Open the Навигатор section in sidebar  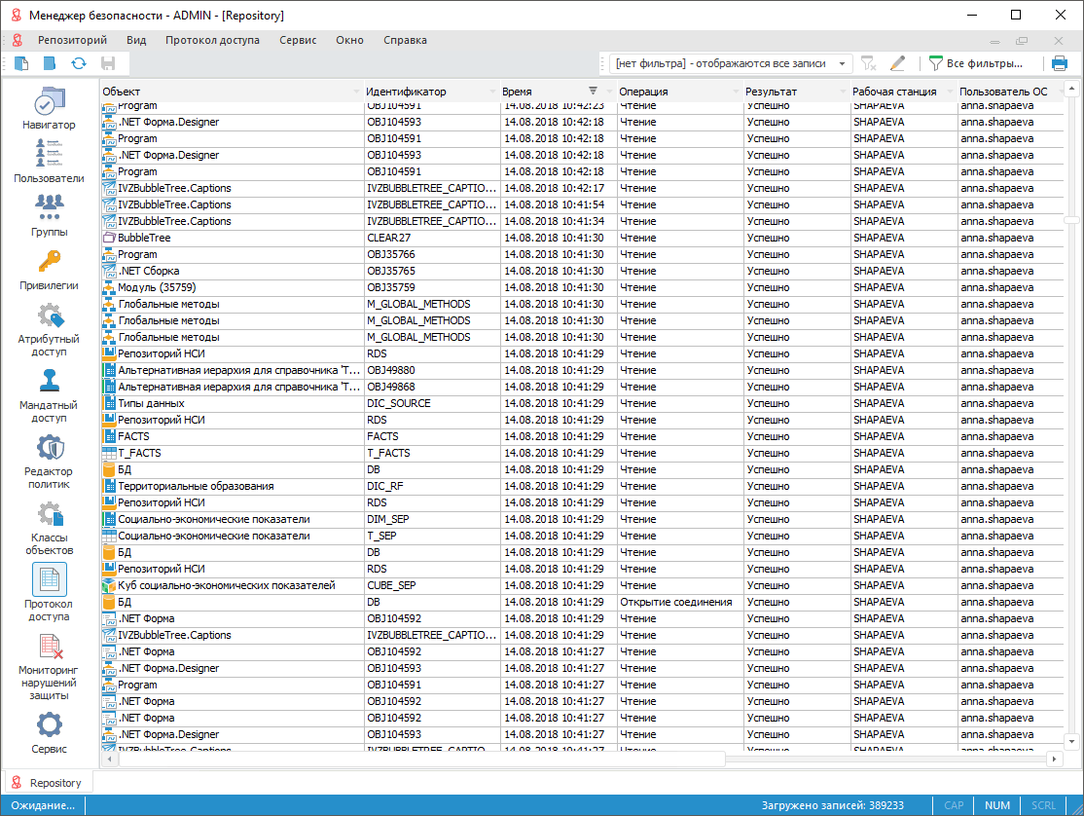coord(49,109)
